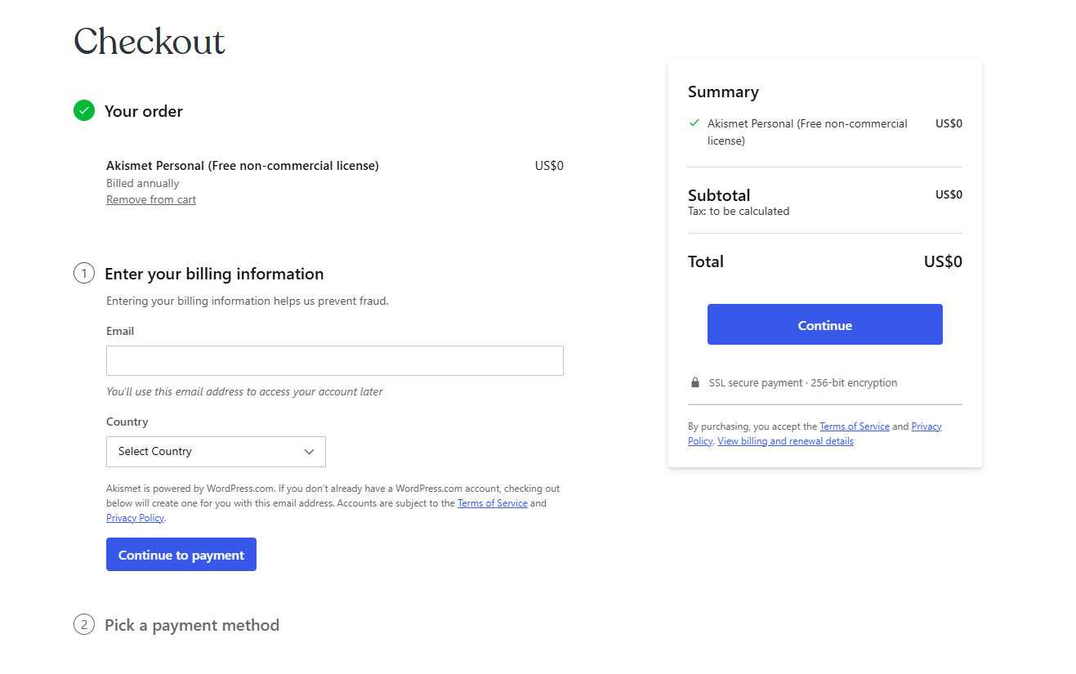1076x674 pixels.
Task: Click the Continue to payment button
Action: 181,555
